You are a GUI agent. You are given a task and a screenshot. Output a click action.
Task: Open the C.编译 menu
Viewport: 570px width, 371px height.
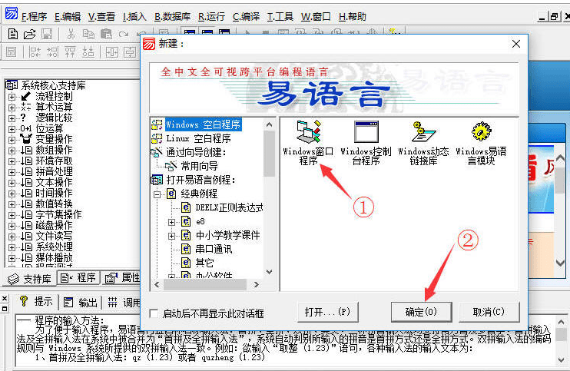pyautogui.click(x=246, y=17)
